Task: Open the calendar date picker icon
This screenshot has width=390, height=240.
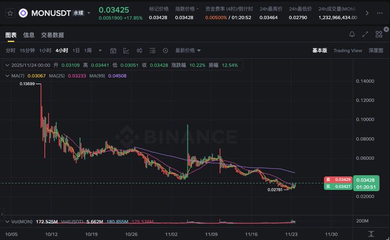Action: point(113,50)
